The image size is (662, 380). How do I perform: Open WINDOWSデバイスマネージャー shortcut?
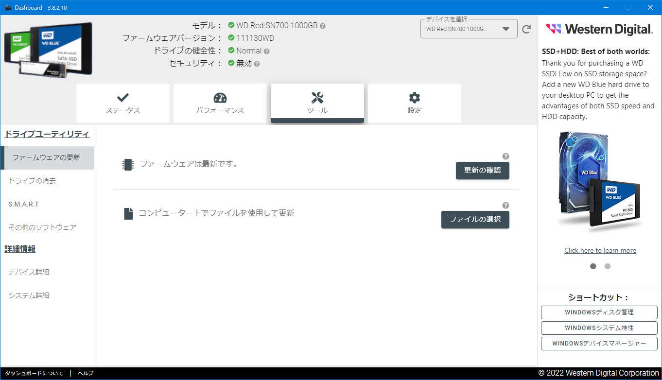point(599,344)
